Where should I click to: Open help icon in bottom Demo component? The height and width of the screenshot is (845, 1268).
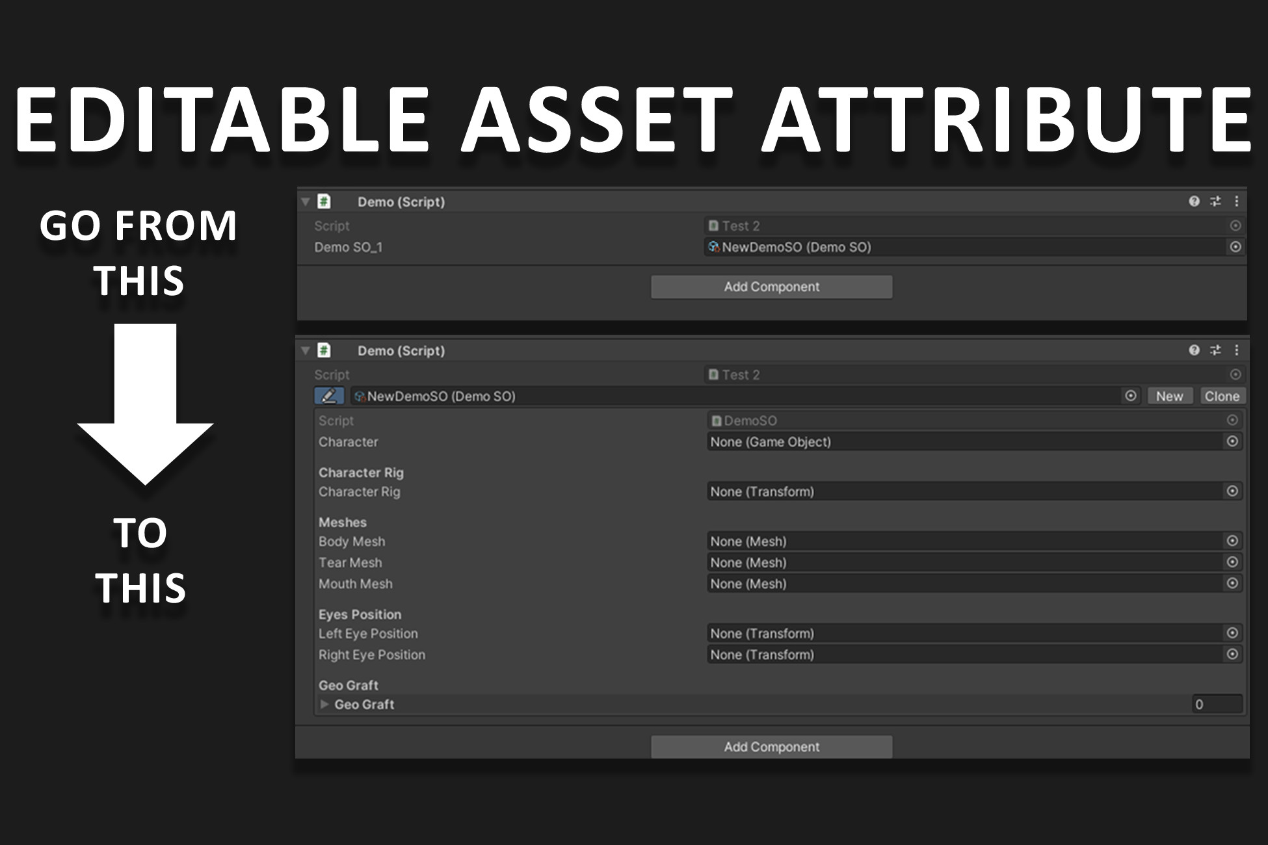[1194, 350]
